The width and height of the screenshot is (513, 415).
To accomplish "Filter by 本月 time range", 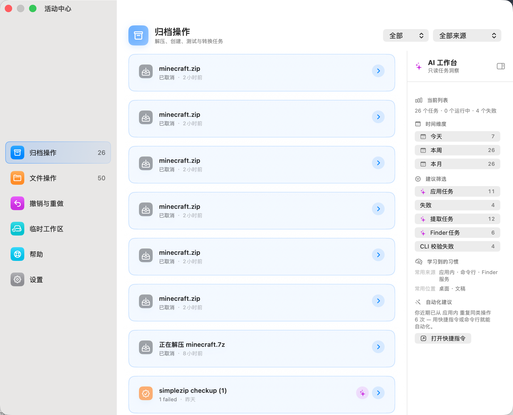I will pos(457,164).
